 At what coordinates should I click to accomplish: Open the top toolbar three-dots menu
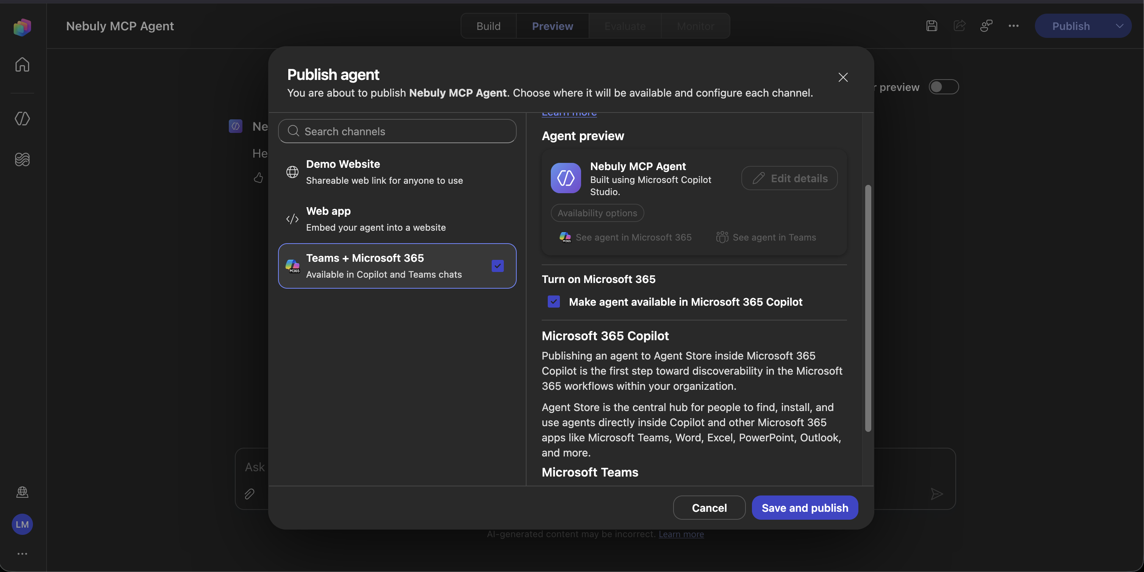pos(1013,26)
